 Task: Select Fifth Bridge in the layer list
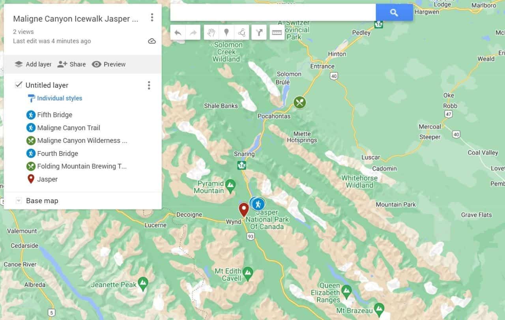[54, 115]
